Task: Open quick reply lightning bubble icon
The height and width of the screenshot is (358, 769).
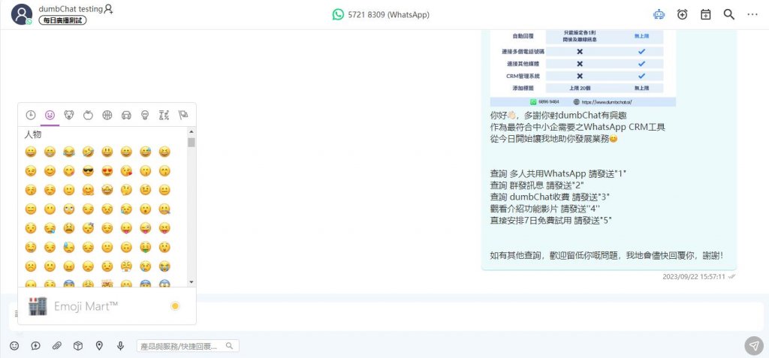Action: [35, 346]
